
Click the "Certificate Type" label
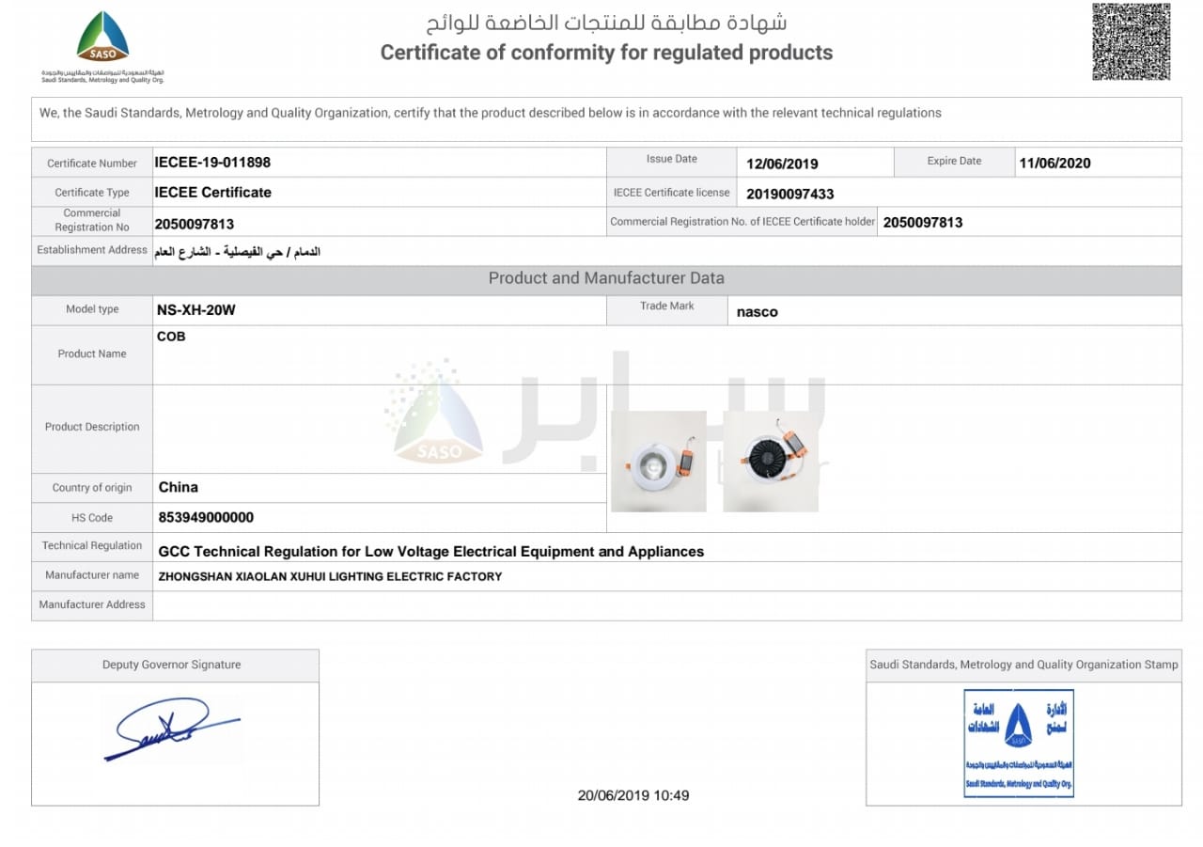[92, 193]
